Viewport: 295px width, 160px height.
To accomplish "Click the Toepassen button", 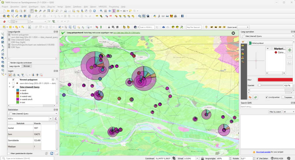I will 288,97.
